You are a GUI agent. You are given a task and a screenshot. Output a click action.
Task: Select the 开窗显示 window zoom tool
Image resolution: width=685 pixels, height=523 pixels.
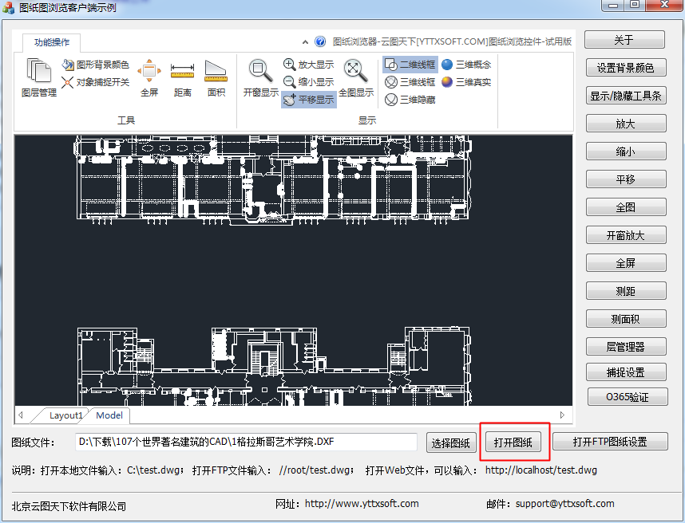click(x=261, y=77)
